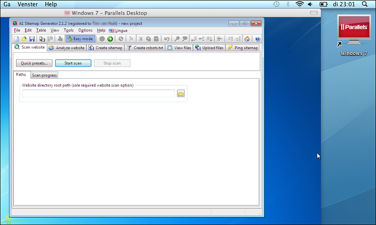Image resolution: width=376 pixels, height=225 pixels.
Task: Click the clock showing di 23:01
Action: (344, 4)
